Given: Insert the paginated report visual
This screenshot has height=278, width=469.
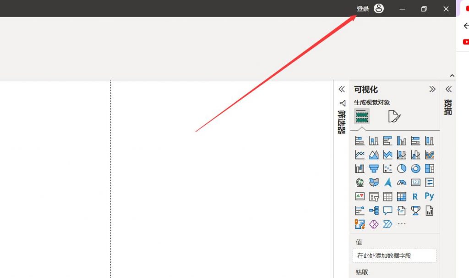Looking at the screenshot, I should point(430,211).
